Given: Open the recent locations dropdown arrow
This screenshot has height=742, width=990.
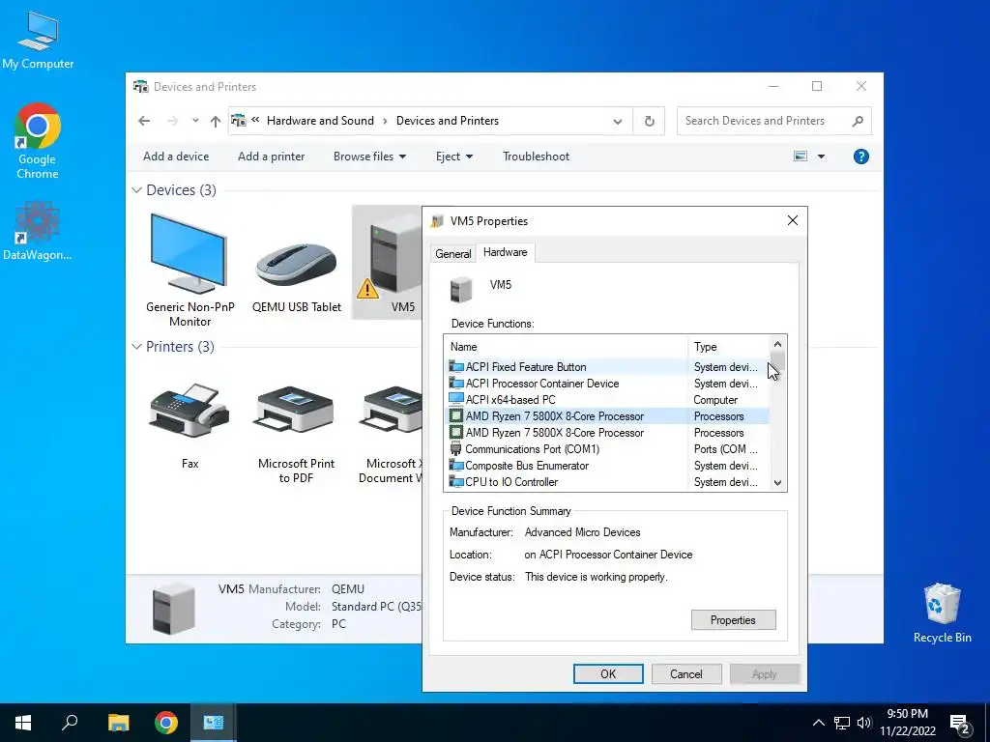Looking at the screenshot, I should (x=195, y=121).
